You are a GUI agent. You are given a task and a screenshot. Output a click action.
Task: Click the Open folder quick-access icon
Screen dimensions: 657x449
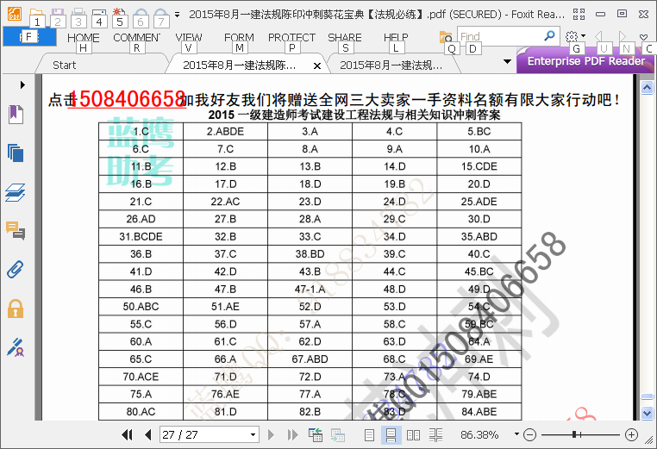[36, 13]
